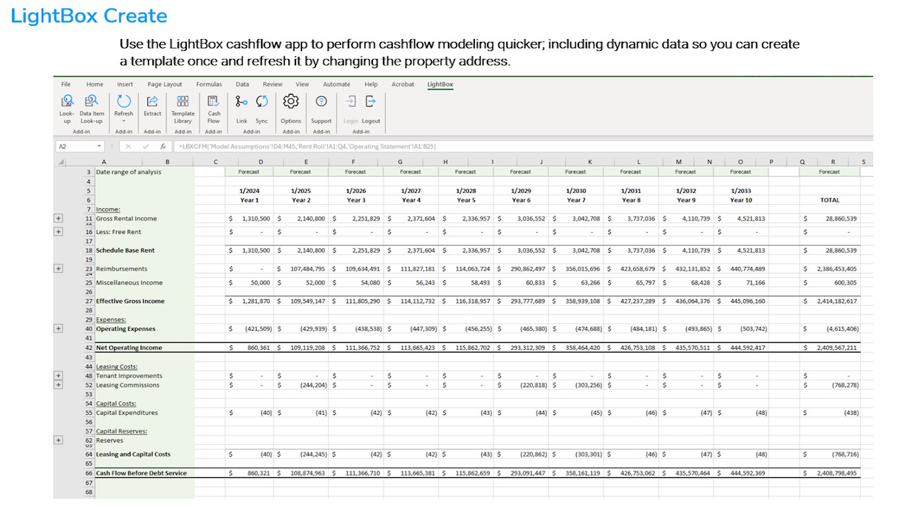Expand the Gross Rental Income group
905x509 pixels.
pos(58,218)
